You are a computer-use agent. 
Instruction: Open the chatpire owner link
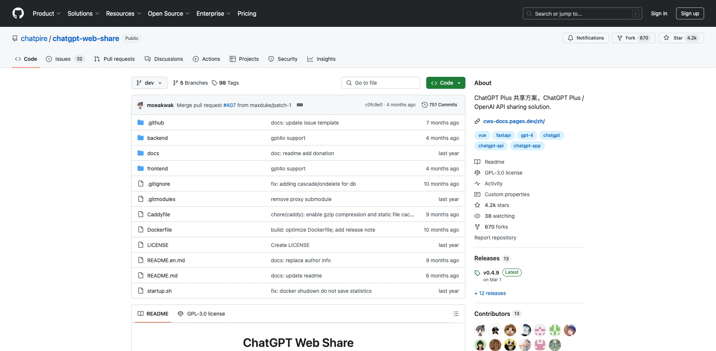pos(34,38)
